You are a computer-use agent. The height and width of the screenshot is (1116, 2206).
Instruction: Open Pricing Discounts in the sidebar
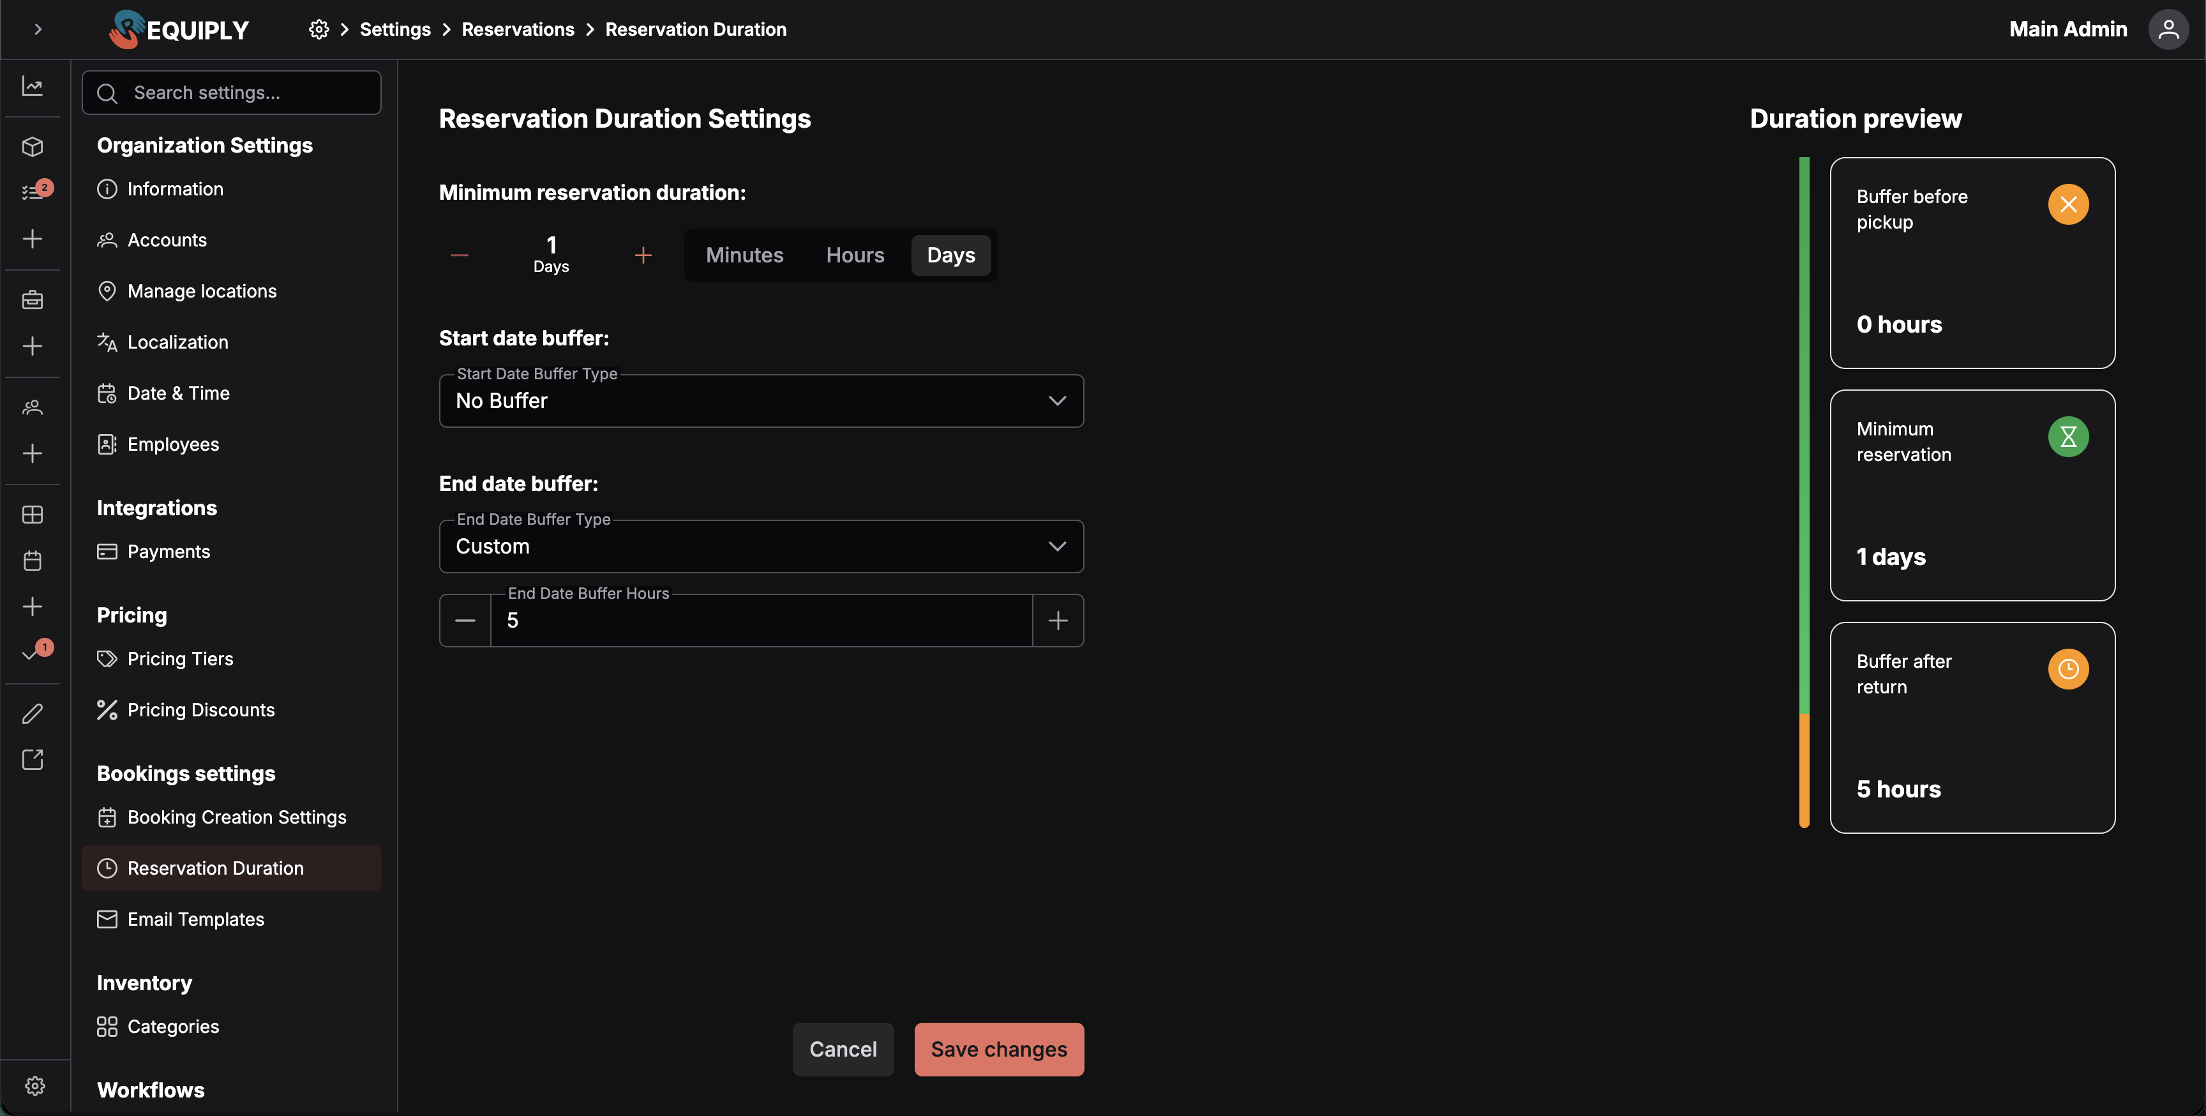pos(231,710)
